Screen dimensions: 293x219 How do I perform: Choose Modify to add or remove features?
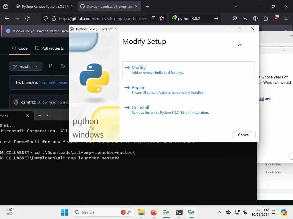coord(189,70)
